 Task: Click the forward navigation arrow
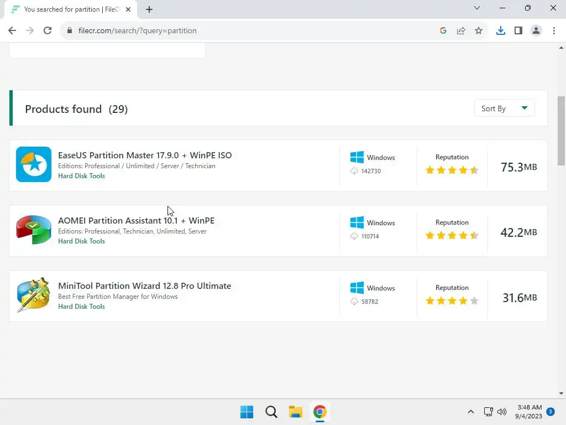[30, 31]
